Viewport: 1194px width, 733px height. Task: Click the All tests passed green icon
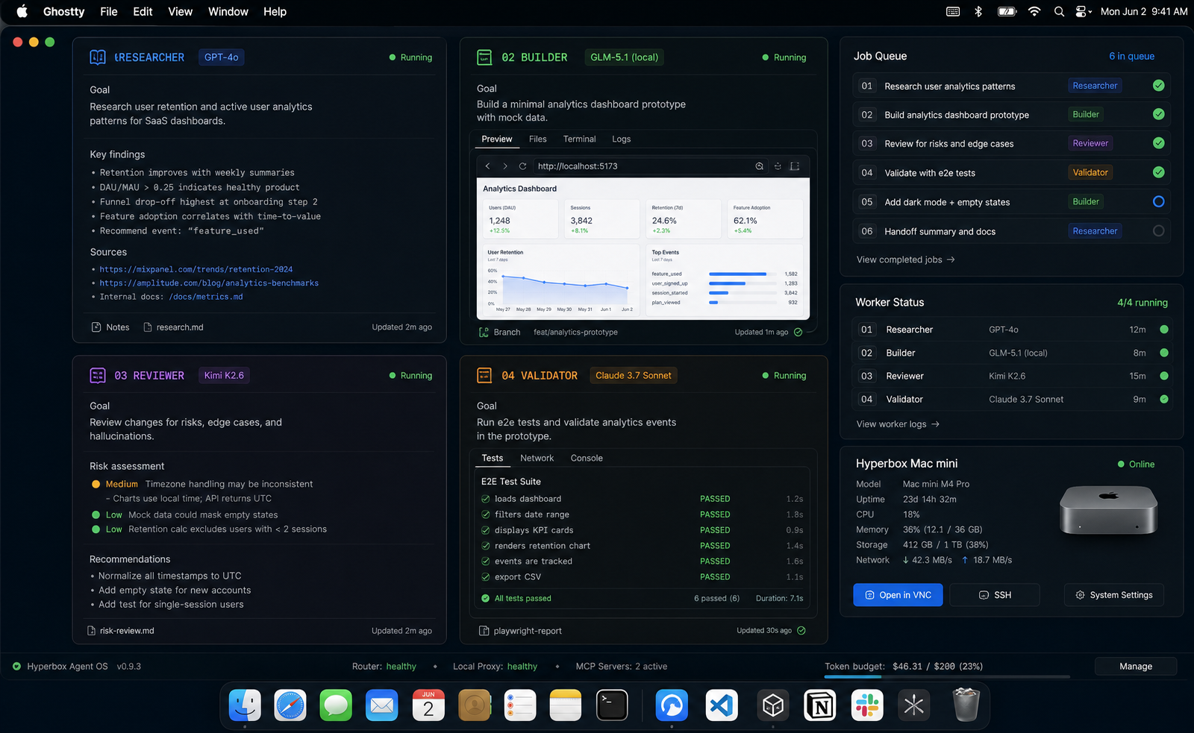(x=486, y=599)
